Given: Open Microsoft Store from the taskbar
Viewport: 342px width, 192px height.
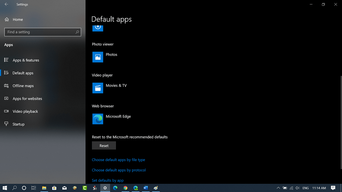Looking at the screenshot, I should [54, 188].
